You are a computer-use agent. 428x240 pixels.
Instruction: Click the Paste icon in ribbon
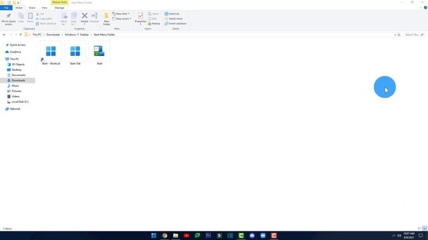(x=30, y=18)
